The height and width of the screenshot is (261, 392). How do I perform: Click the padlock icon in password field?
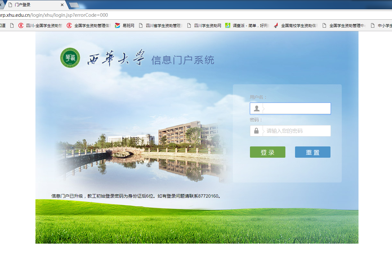click(256, 131)
